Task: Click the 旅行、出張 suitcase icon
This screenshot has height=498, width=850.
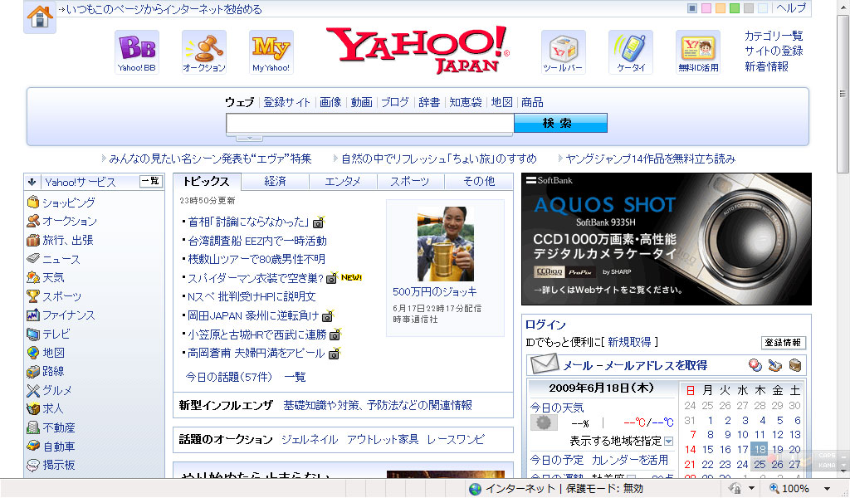Action: tap(33, 240)
